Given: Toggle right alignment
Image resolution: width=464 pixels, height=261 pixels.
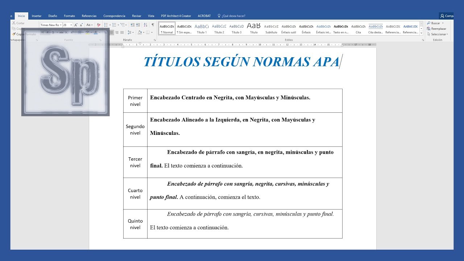Looking at the screenshot, I should 117,32.
